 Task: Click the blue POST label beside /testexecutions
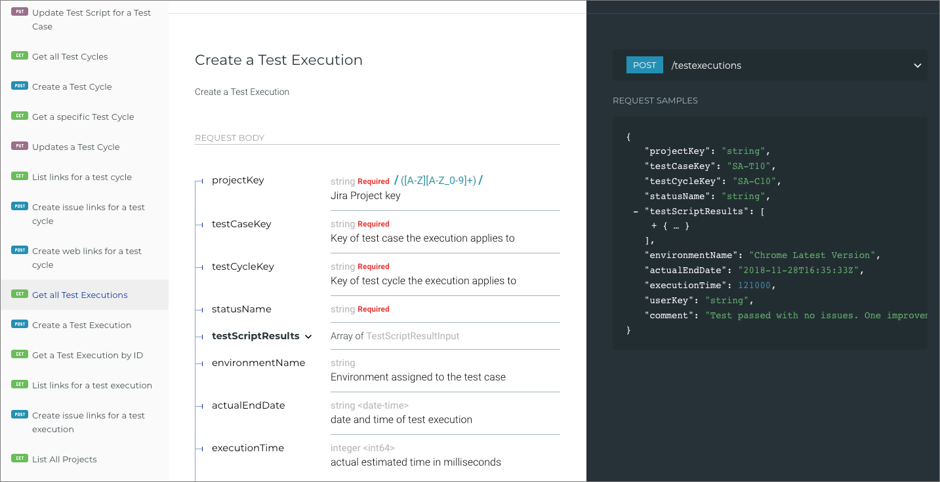[644, 65]
